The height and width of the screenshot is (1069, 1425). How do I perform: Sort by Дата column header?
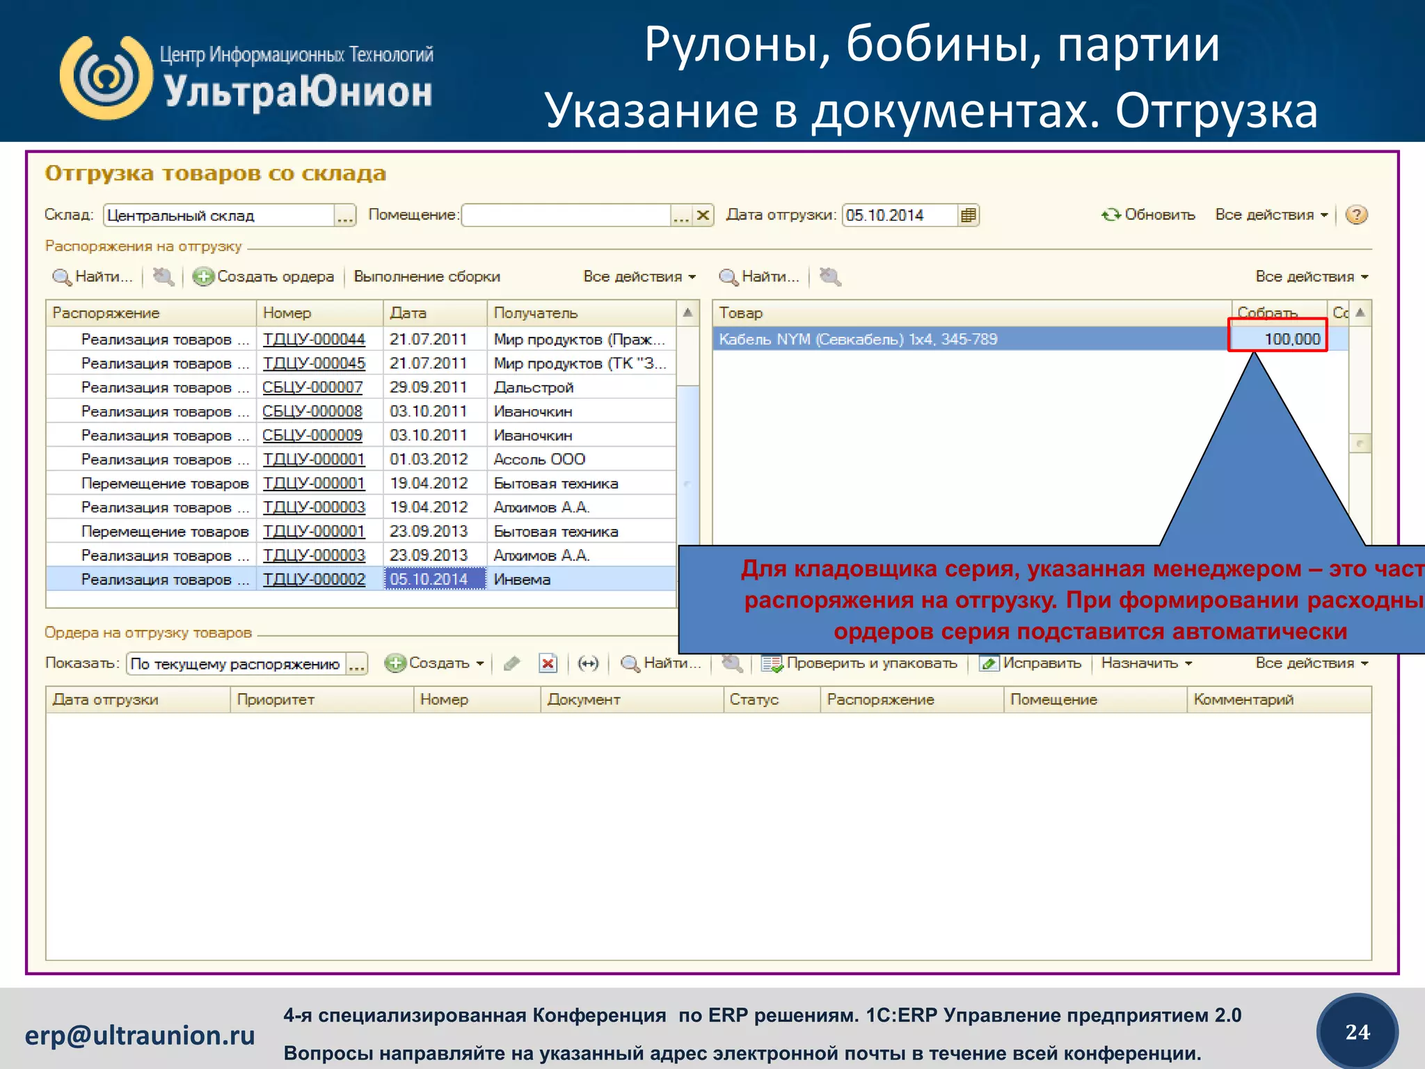[435, 313]
